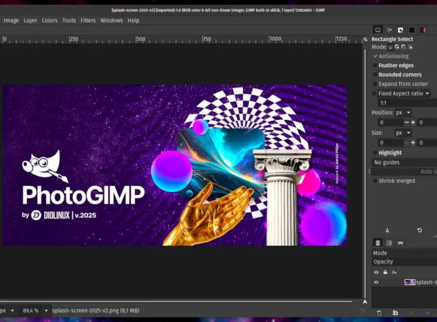This screenshot has height=322, width=437.
Task: Open the Fixed Aspect ratio dropdown
Action: (x=427, y=94)
